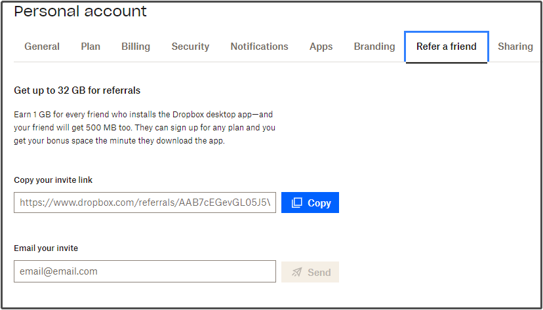Open the Apps tab
The image size is (543, 310).
coord(321,47)
